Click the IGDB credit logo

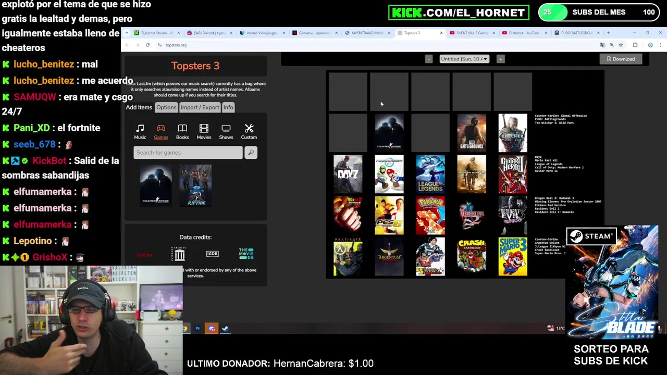(212, 254)
